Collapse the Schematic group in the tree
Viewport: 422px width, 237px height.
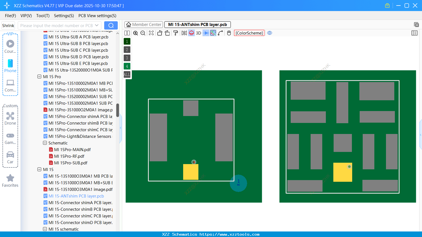pos(45,143)
